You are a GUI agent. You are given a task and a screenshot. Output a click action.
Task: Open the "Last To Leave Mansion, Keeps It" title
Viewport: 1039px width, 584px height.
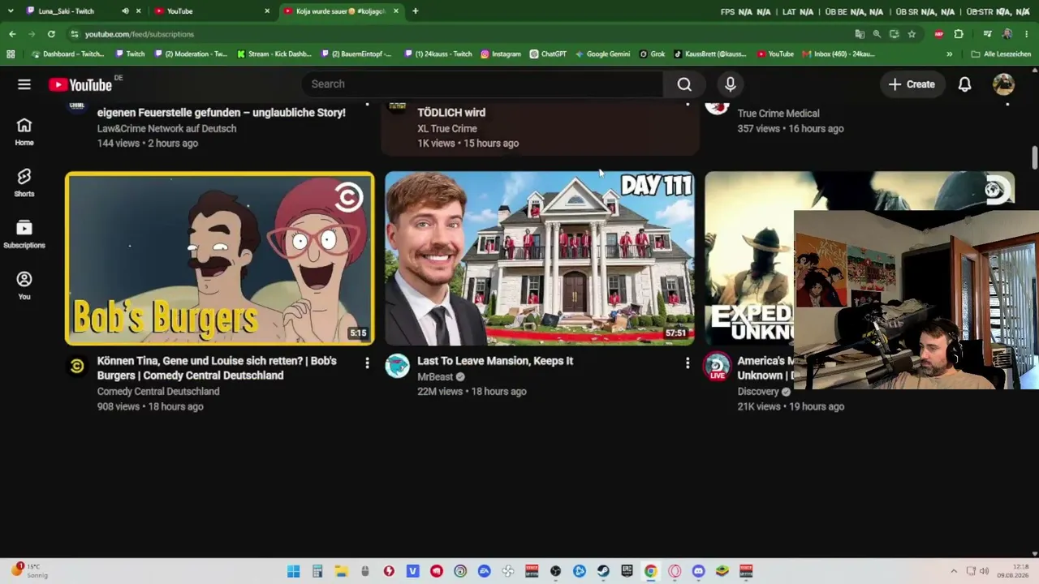coord(495,361)
